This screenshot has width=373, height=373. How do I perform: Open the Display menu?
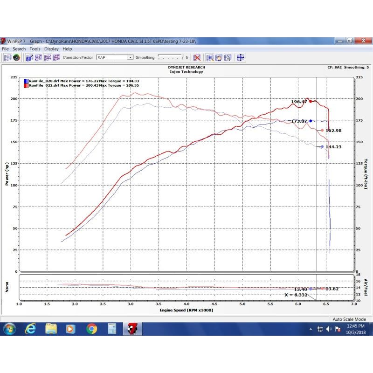click(51, 48)
